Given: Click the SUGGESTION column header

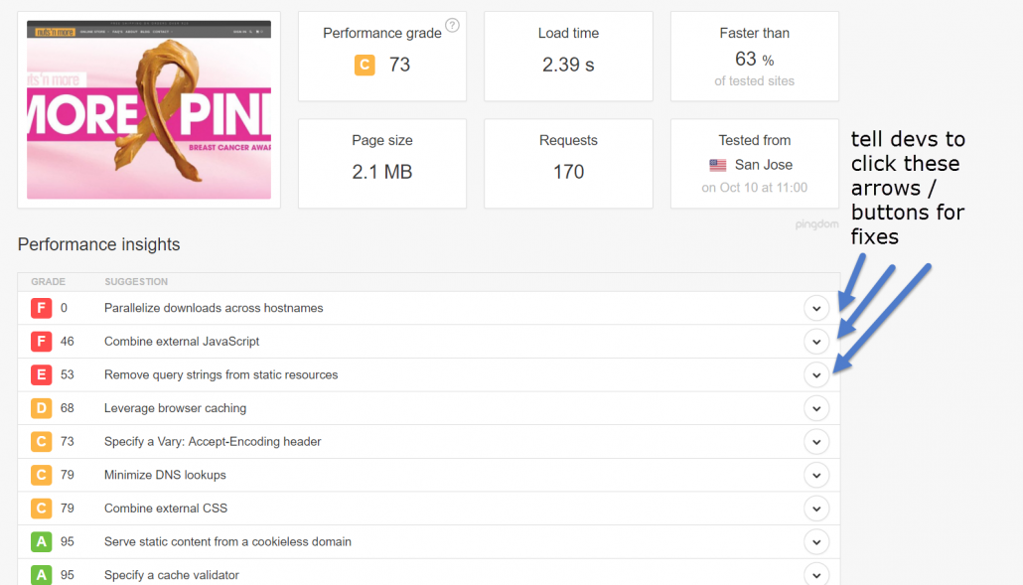Looking at the screenshot, I should pyautogui.click(x=136, y=282).
